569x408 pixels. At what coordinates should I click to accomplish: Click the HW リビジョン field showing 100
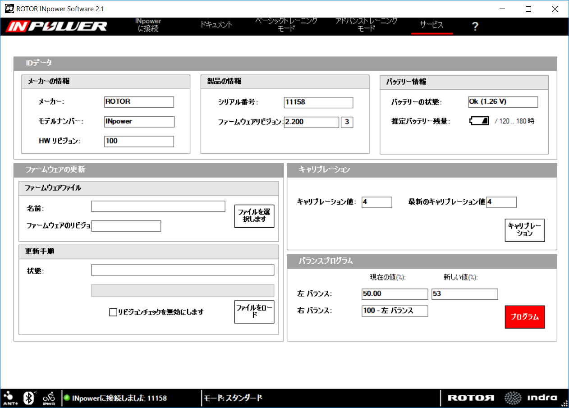pyautogui.click(x=139, y=142)
